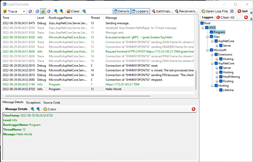Open Settings dialog

tap(162, 11)
